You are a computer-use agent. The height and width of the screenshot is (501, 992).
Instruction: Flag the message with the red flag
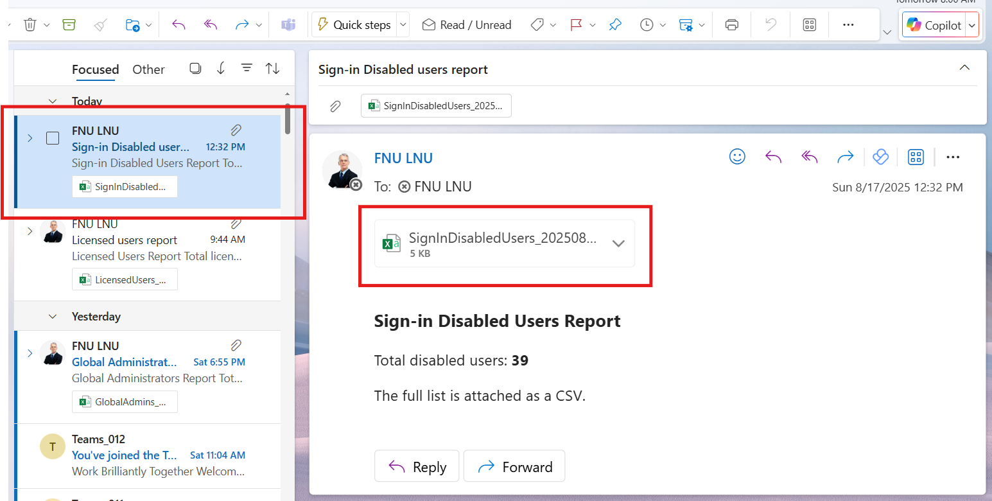(576, 25)
